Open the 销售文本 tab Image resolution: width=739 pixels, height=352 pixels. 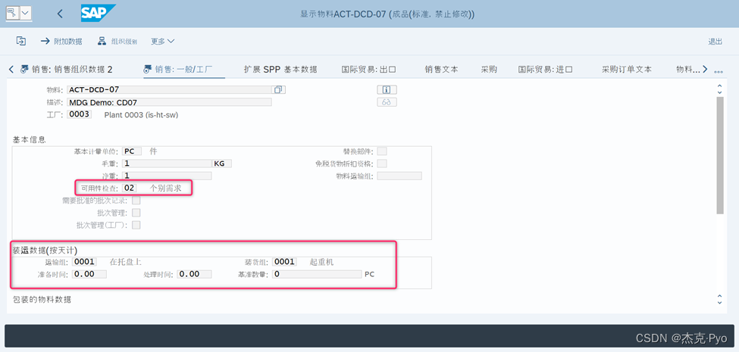pyautogui.click(x=442, y=70)
